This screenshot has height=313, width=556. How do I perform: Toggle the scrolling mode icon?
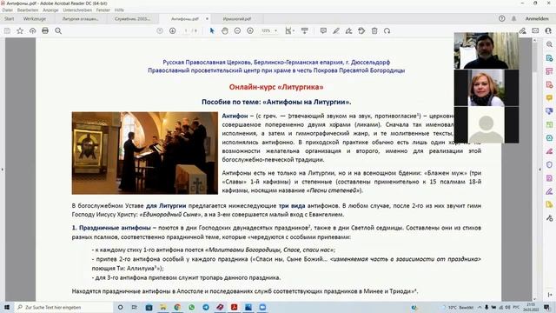(305, 31)
